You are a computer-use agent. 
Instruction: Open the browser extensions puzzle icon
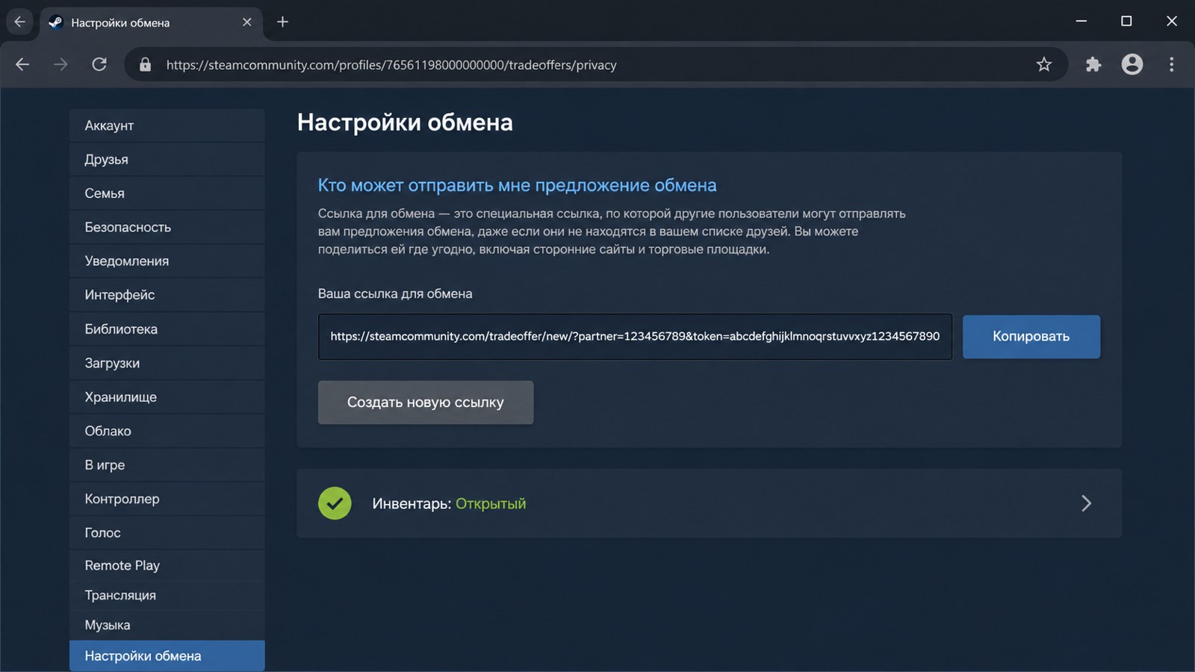(1093, 65)
